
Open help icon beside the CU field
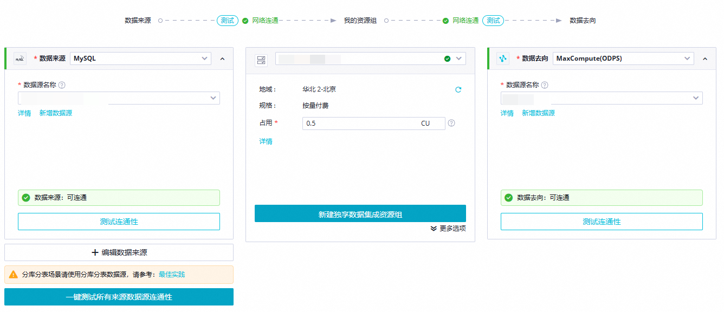(451, 123)
